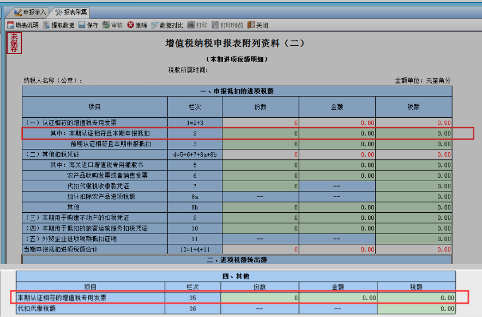Click the 未保存 unsaved status stamp
Screen dimensions: 482x317
[14, 43]
